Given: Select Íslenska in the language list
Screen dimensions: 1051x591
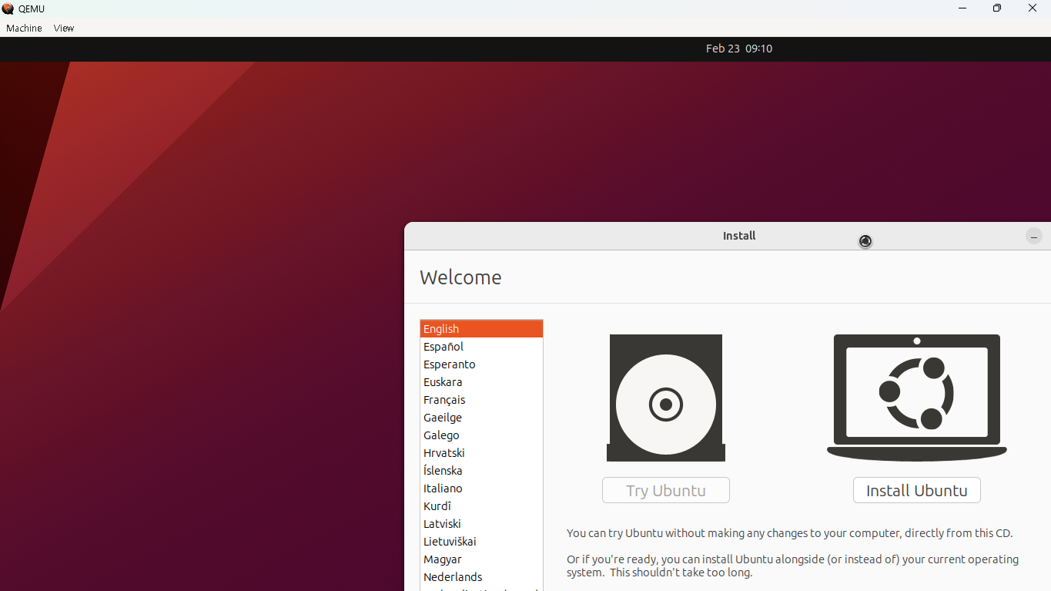Looking at the screenshot, I should coord(481,471).
